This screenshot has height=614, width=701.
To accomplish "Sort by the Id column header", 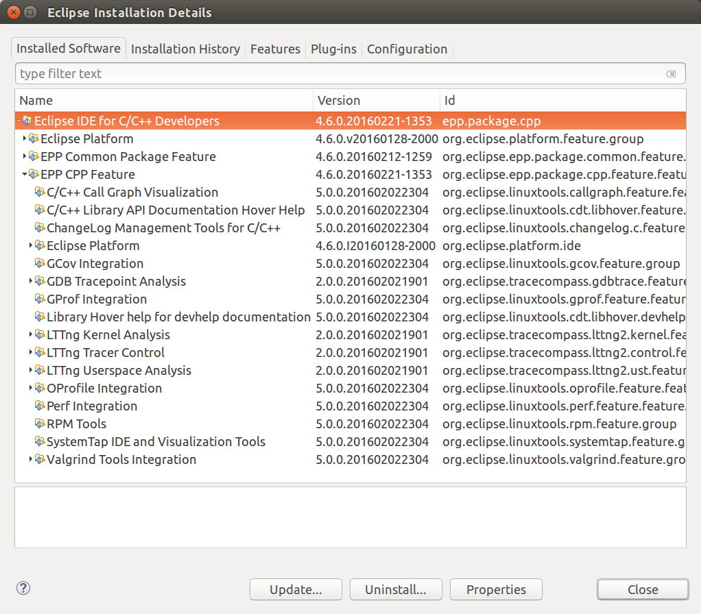I will click(x=563, y=101).
